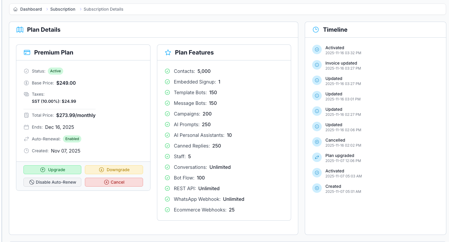Go to the Subscription breadcrumb link
Image resolution: width=449 pixels, height=242 pixels.
(63, 9)
